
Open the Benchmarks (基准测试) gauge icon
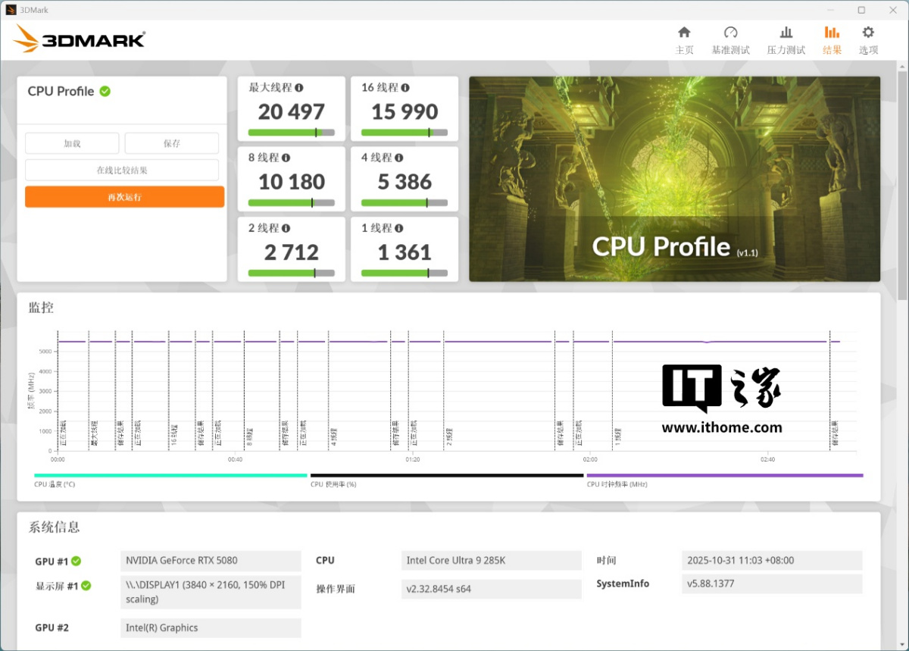click(x=730, y=33)
